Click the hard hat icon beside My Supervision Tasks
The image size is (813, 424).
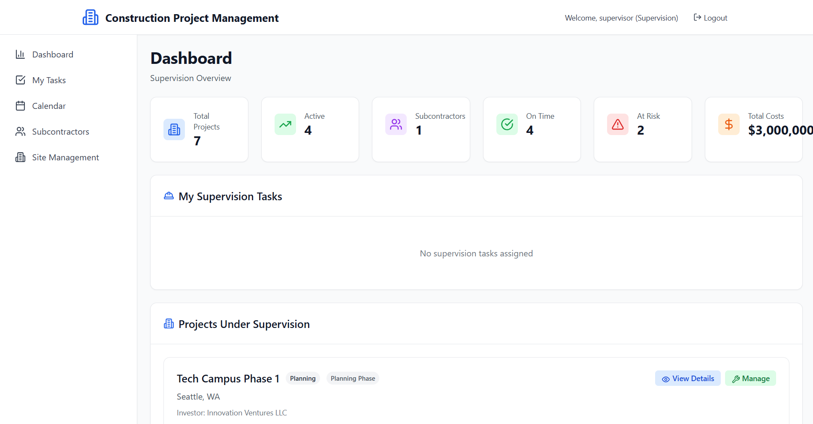click(x=169, y=196)
